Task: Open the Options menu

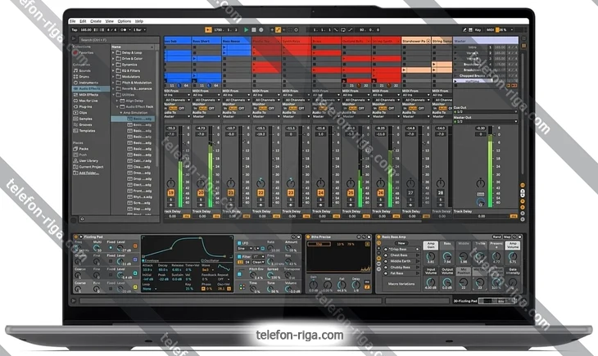Action: (123, 20)
